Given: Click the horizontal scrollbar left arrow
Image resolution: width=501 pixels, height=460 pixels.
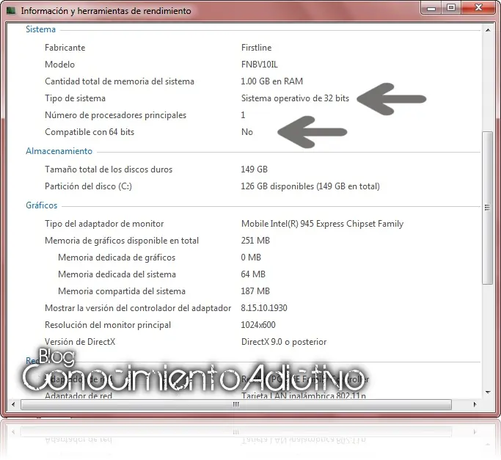Looking at the screenshot, I should 13,404.
